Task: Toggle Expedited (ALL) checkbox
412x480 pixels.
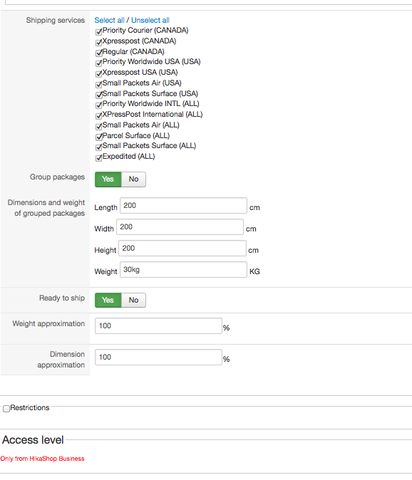Action: [x=98, y=157]
